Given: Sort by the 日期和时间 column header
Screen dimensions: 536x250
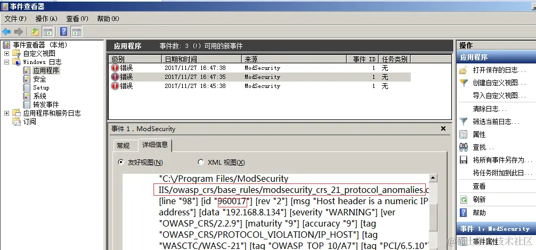Looking at the screenshot, I should [201, 59].
